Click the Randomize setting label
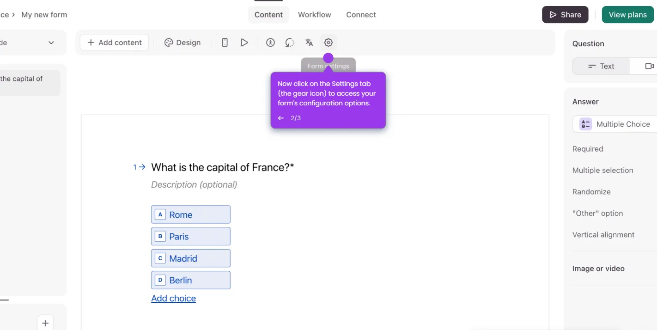This screenshot has width=657, height=330. click(x=591, y=192)
